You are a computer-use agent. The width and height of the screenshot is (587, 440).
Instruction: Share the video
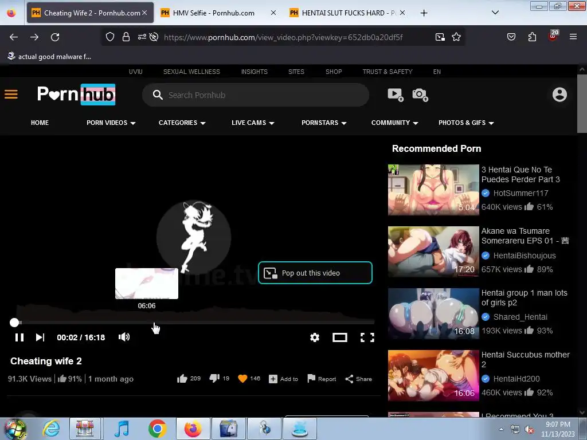coord(358,379)
